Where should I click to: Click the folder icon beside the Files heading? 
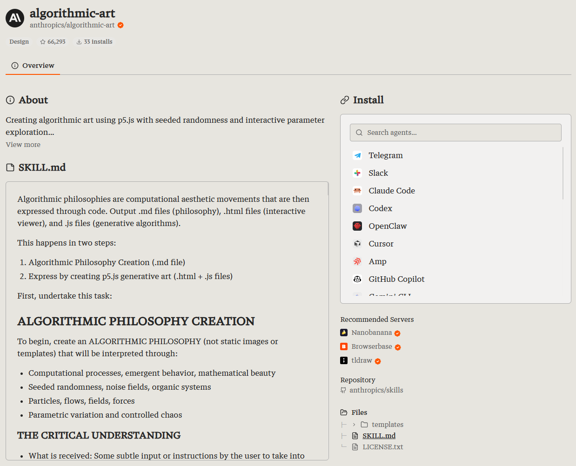pos(344,413)
